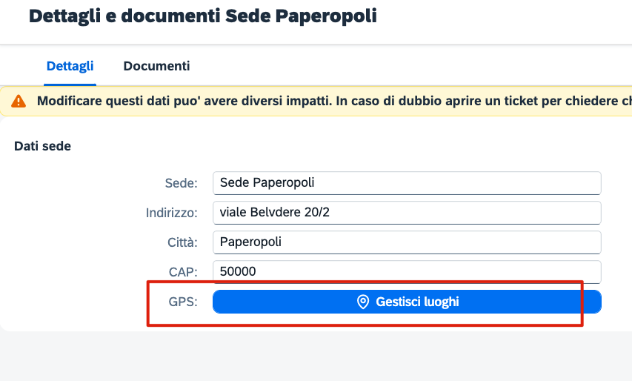Image resolution: width=632 pixels, height=381 pixels.
Task: Click the CAP: label
Action: [183, 272]
